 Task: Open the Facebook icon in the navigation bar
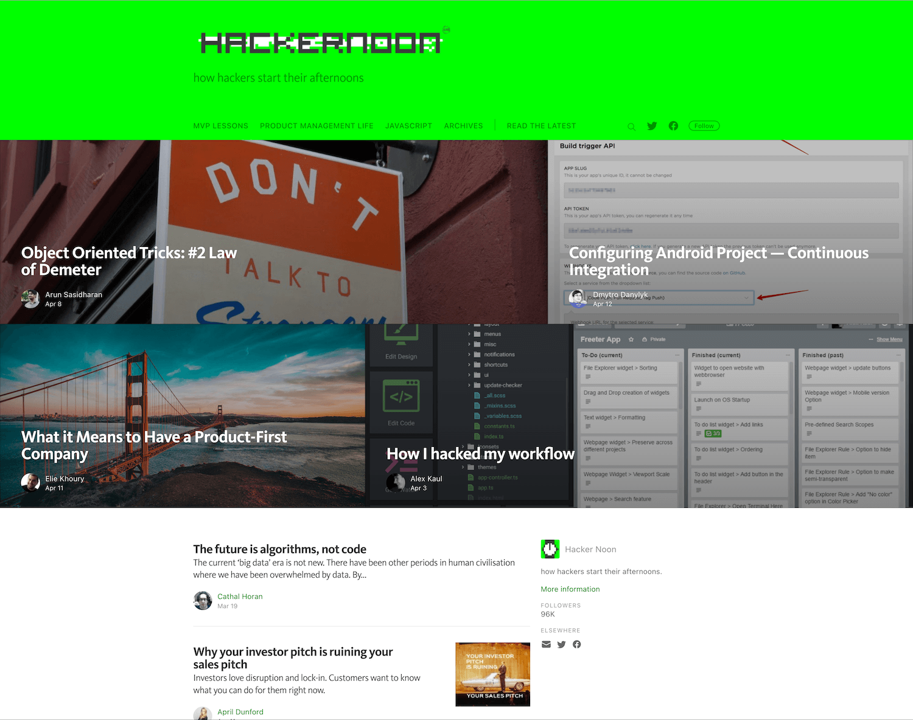pos(673,126)
